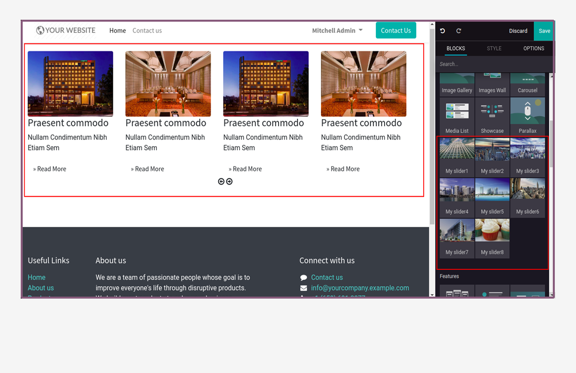Screen dimensions: 576x373
Task: Save the website edits
Action: click(x=544, y=31)
